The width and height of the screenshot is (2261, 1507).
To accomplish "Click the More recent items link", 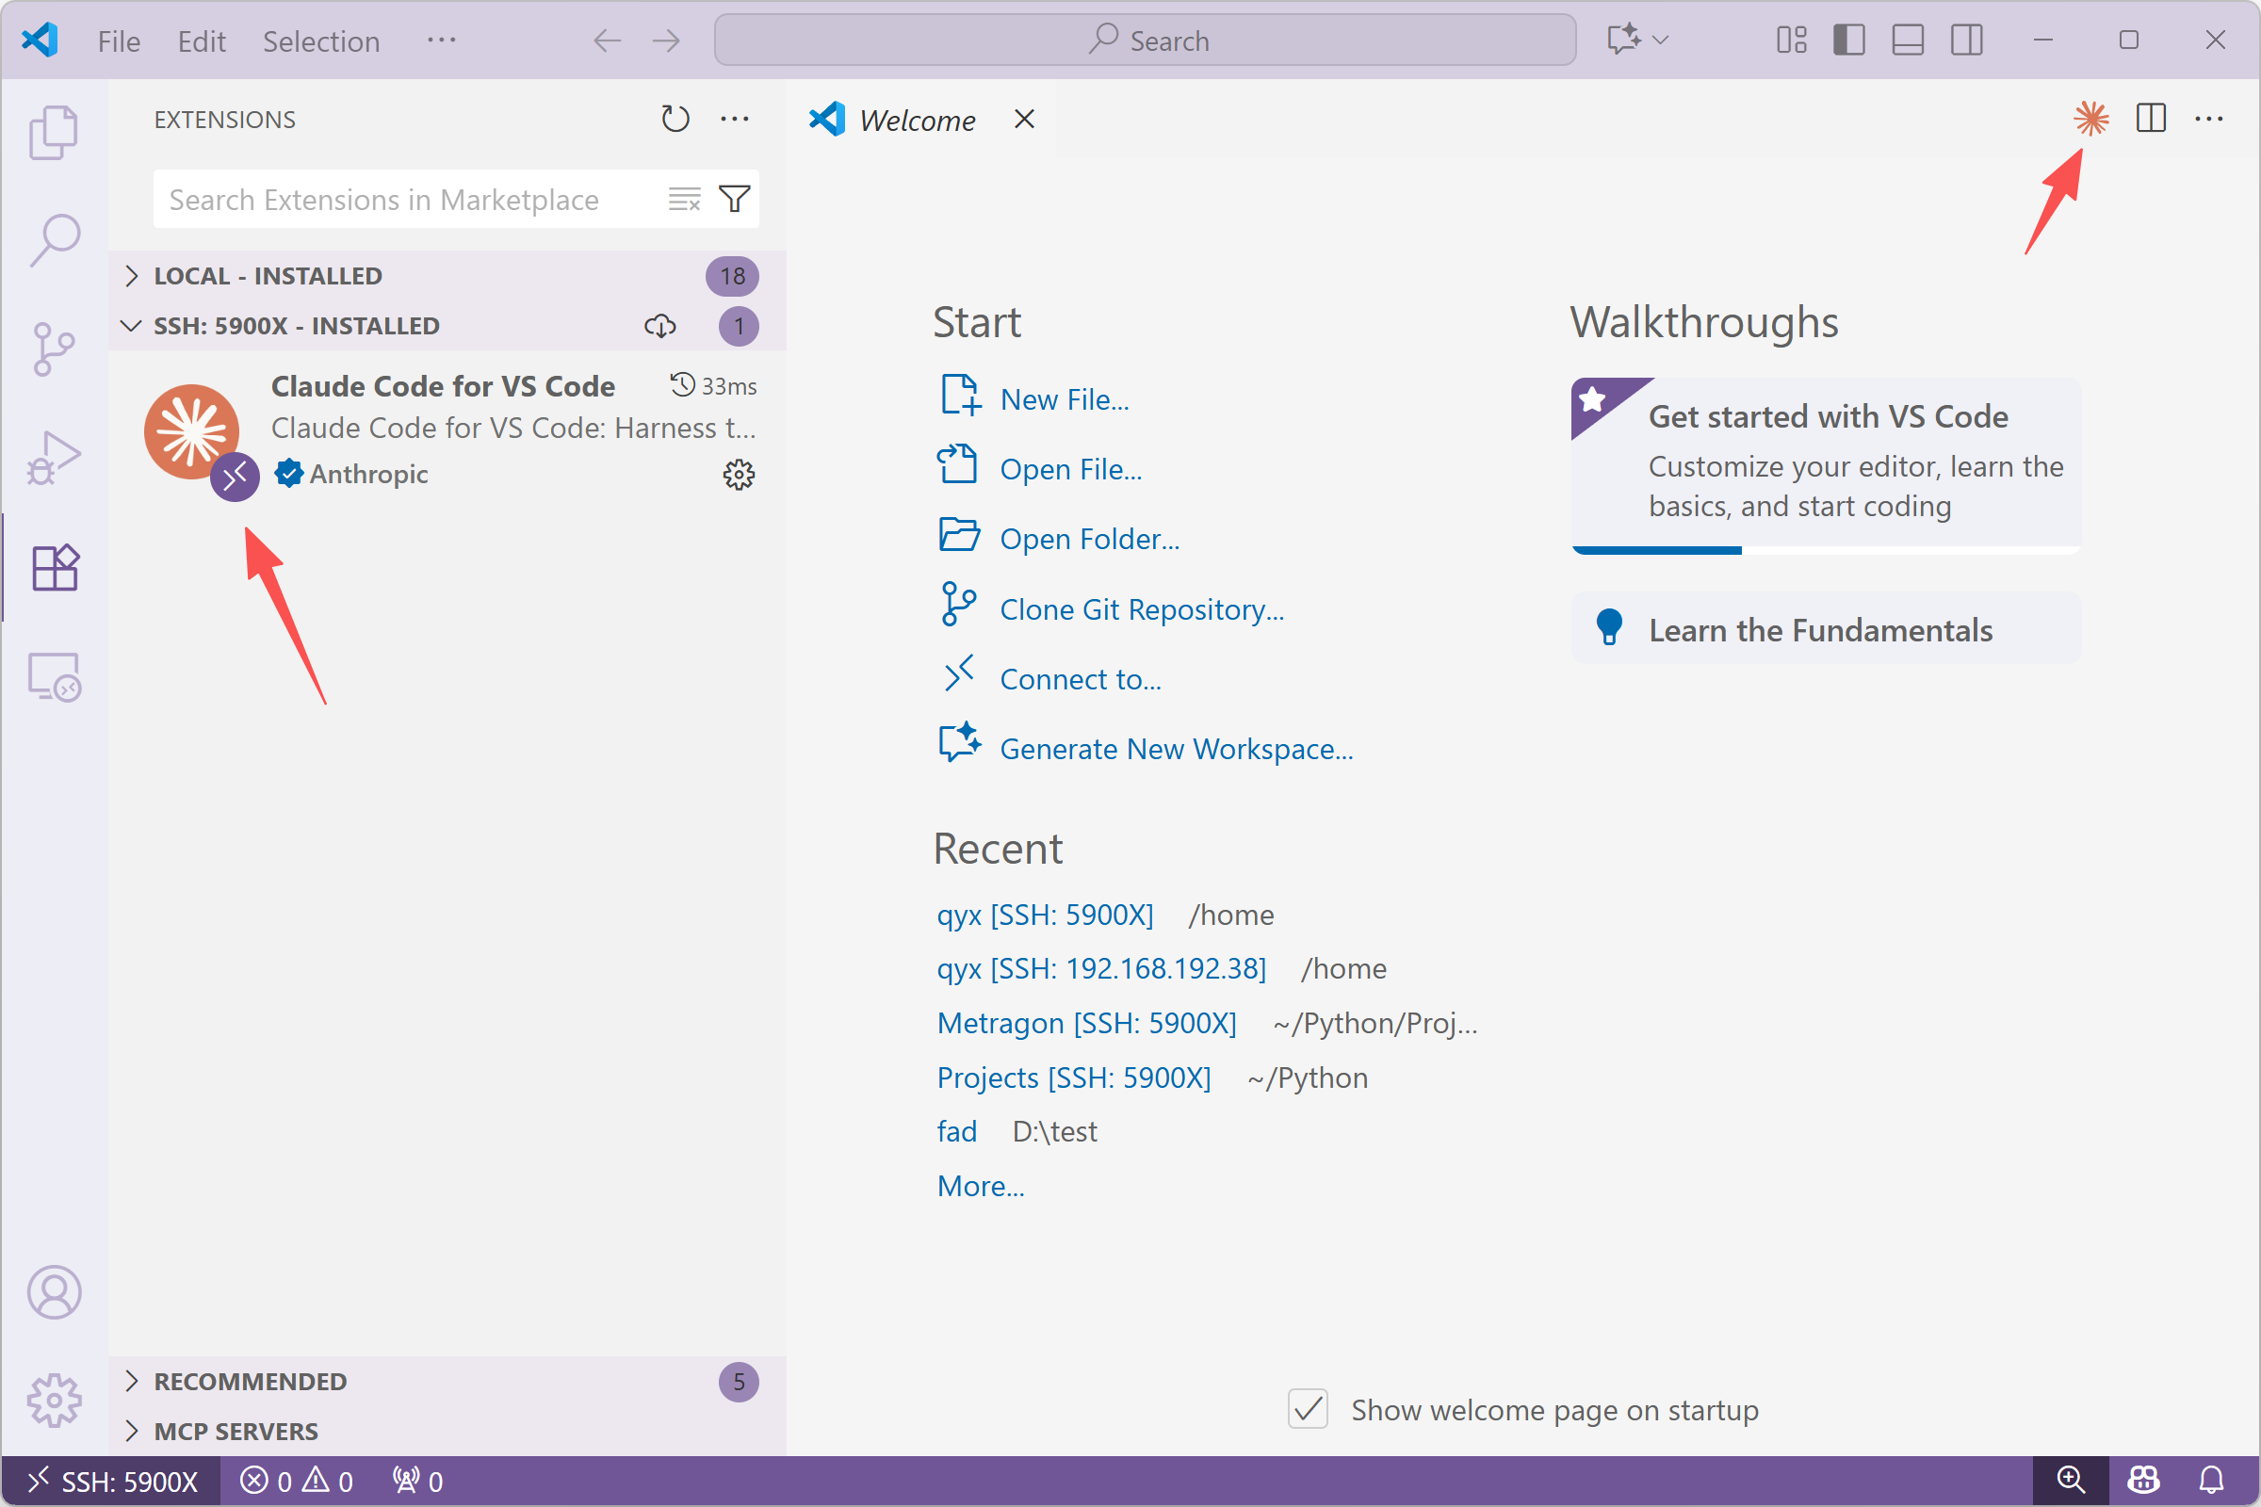I will tap(981, 1186).
